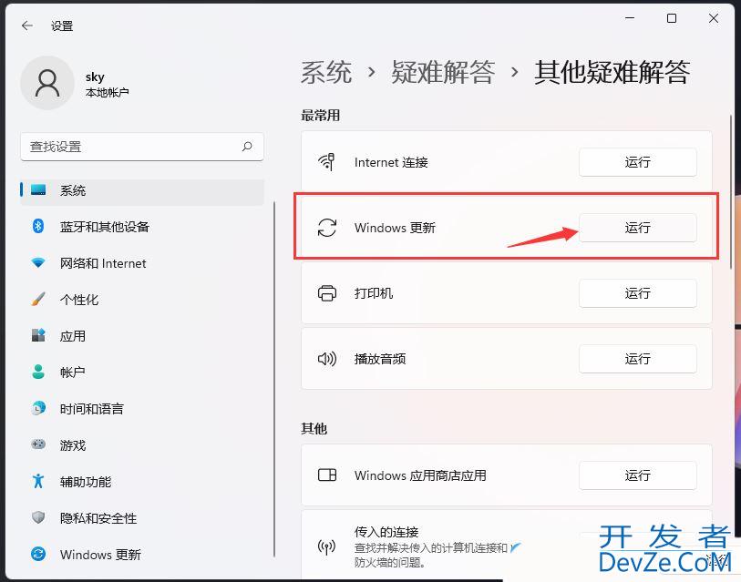Viewport: 741px width, 582px height.
Task: Click the 时间和语言 clock globe icon
Action: click(38, 408)
